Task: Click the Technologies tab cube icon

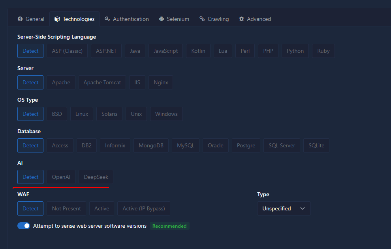Action: (x=57, y=19)
